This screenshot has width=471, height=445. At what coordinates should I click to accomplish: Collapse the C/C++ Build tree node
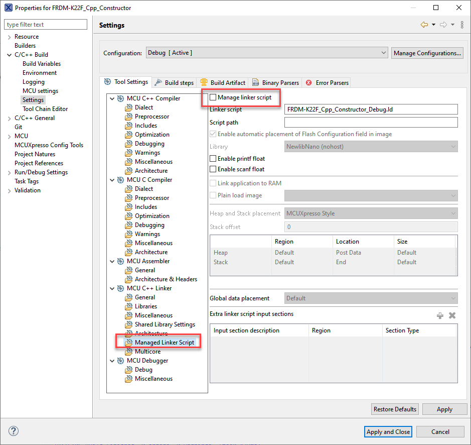pyautogui.click(x=9, y=55)
